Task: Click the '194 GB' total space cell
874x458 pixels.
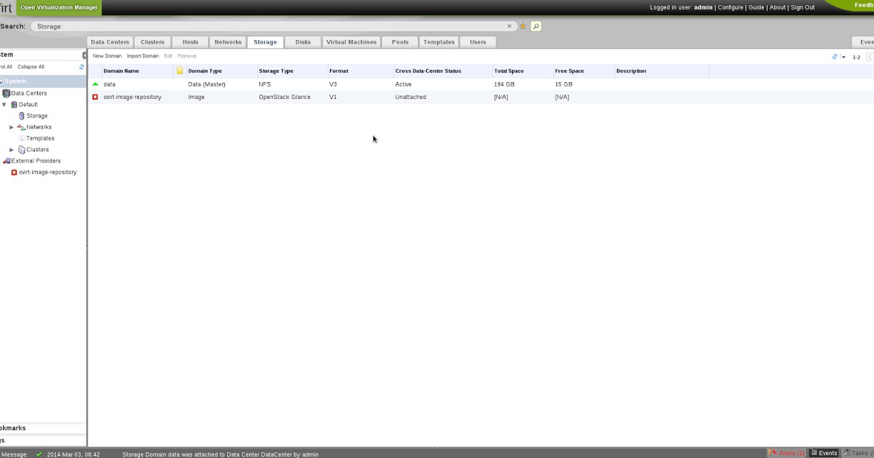Action: coord(504,84)
